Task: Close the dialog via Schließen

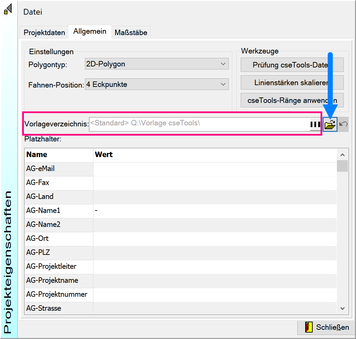Action: (x=326, y=327)
